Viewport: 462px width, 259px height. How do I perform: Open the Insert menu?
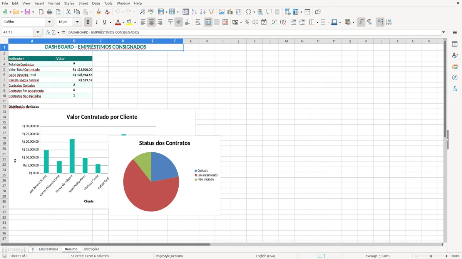[x=40, y=3]
